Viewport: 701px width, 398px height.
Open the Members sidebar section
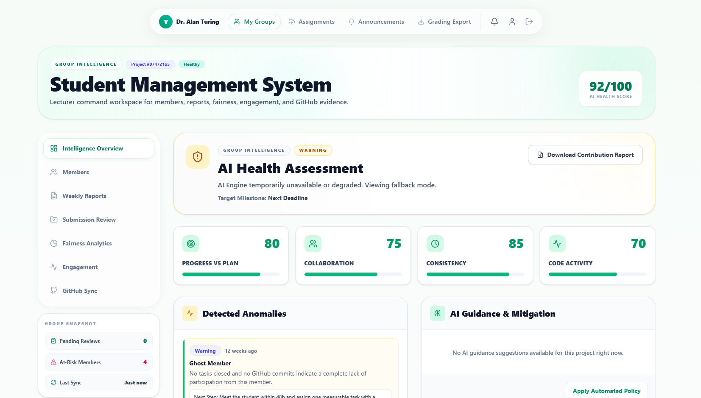pyautogui.click(x=99, y=172)
